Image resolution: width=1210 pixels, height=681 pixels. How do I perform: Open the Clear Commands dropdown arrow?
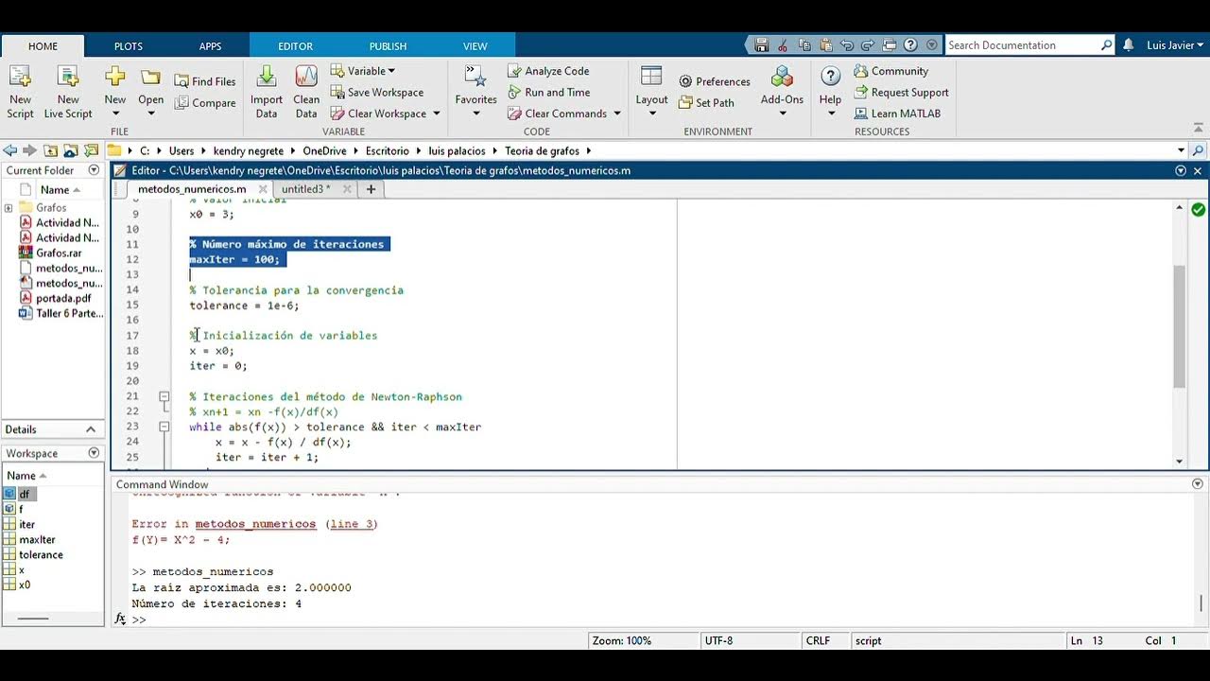click(x=616, y=113)
